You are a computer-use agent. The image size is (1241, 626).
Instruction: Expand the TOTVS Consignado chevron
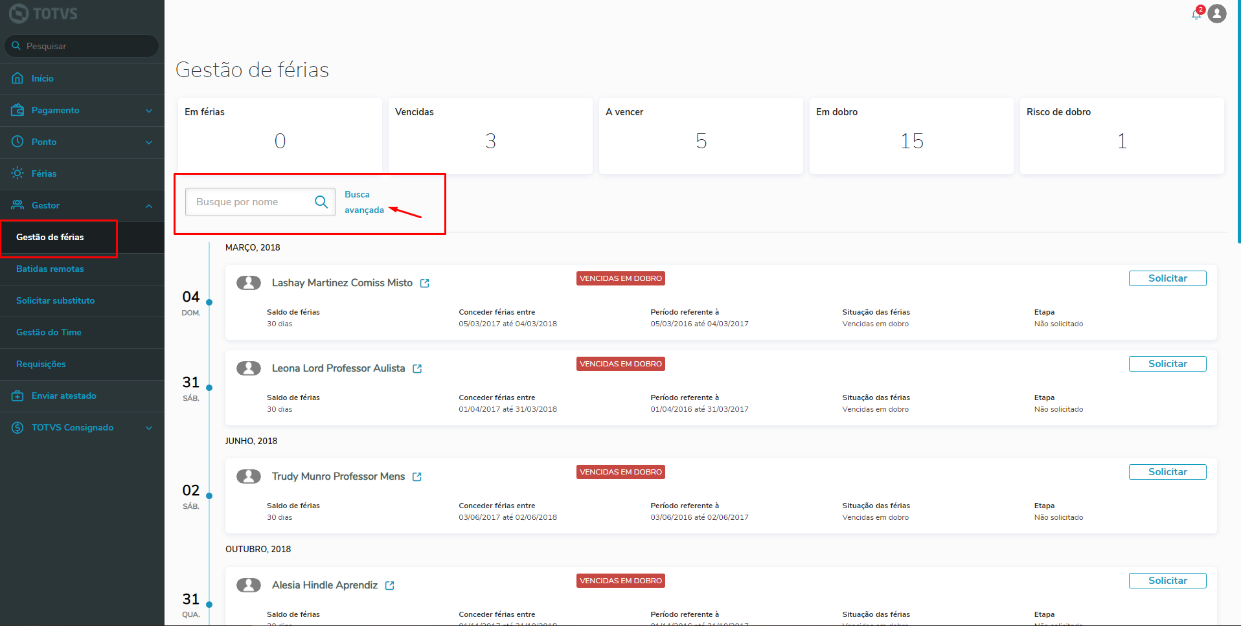click(149, 428)
